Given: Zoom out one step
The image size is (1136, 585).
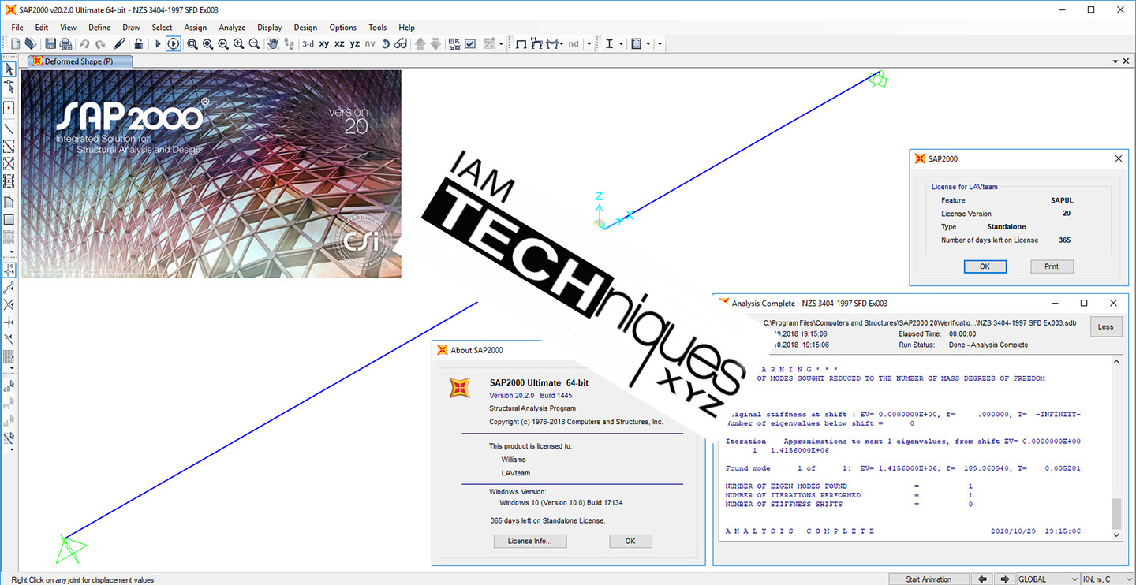Looking at the screenshot, I should (254, 44).
